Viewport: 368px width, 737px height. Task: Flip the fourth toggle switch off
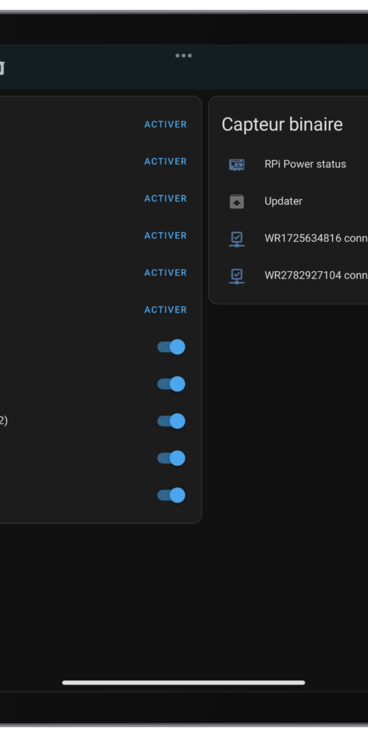(171, 458)
